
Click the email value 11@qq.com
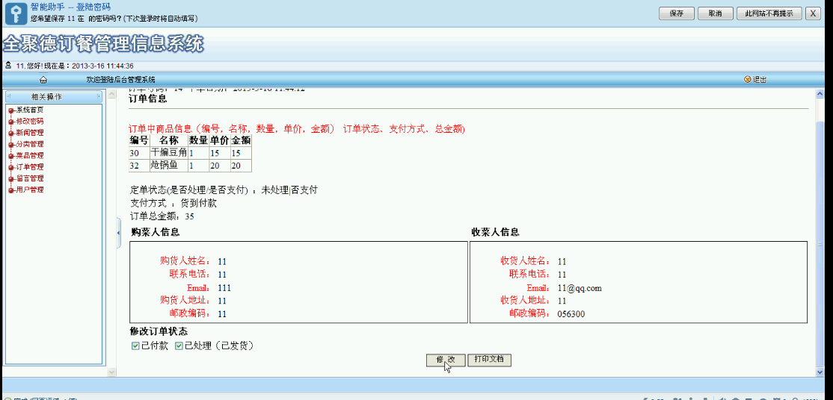click(580, 288)
